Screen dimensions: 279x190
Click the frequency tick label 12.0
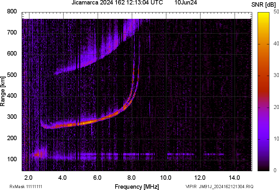[200, 178]
